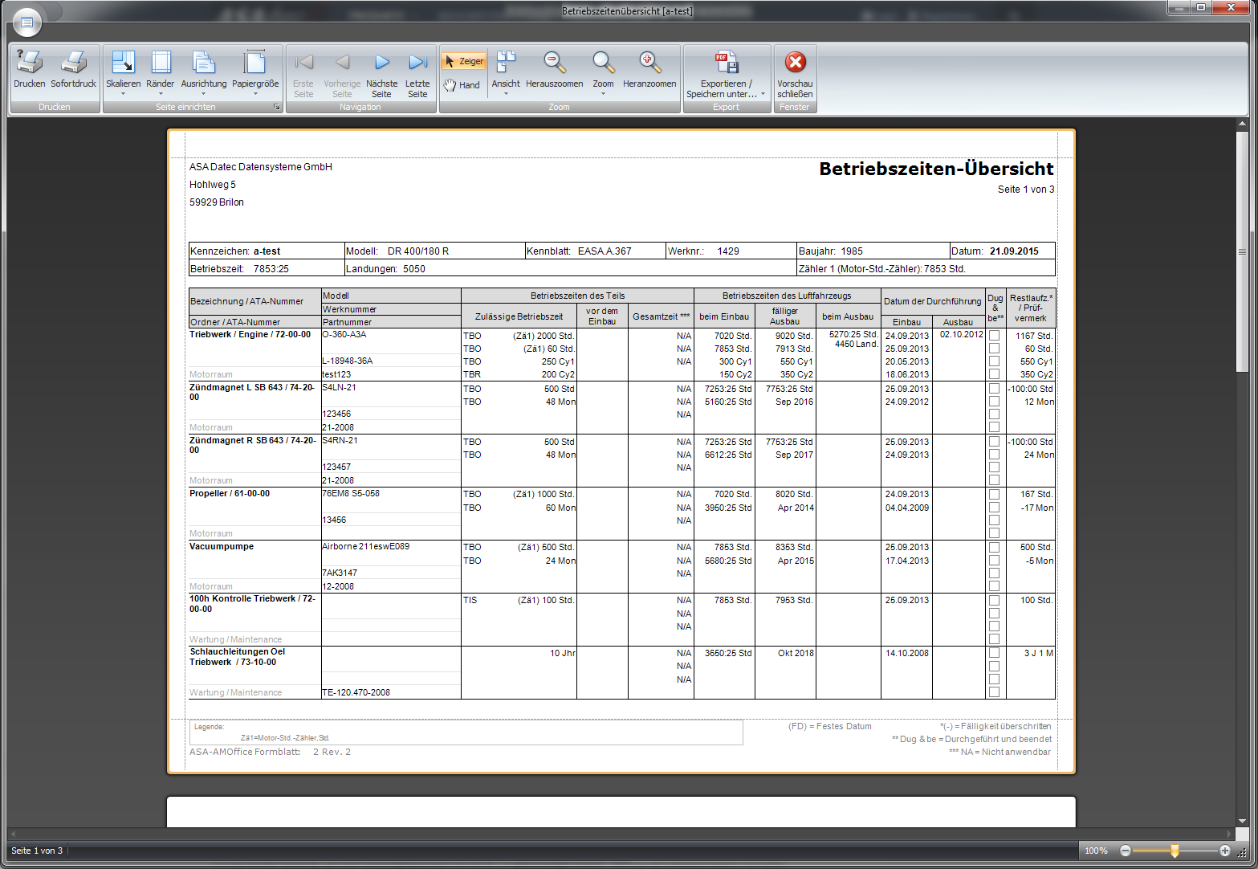Screen dimensions: 1258x869
Task: Click the '5270:25 Std.' beim Ausbau cell
Action: [x=853, y=334]
